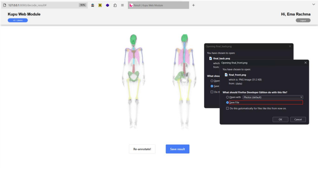
Task: Switch to the Result | Kupu Web Module tab
Action: click(x=158, y=5)
